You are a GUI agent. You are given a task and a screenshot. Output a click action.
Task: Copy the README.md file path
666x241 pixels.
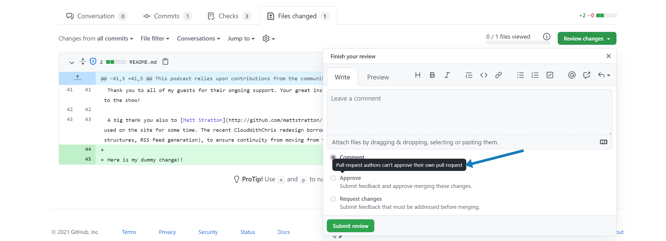(165, 62)
